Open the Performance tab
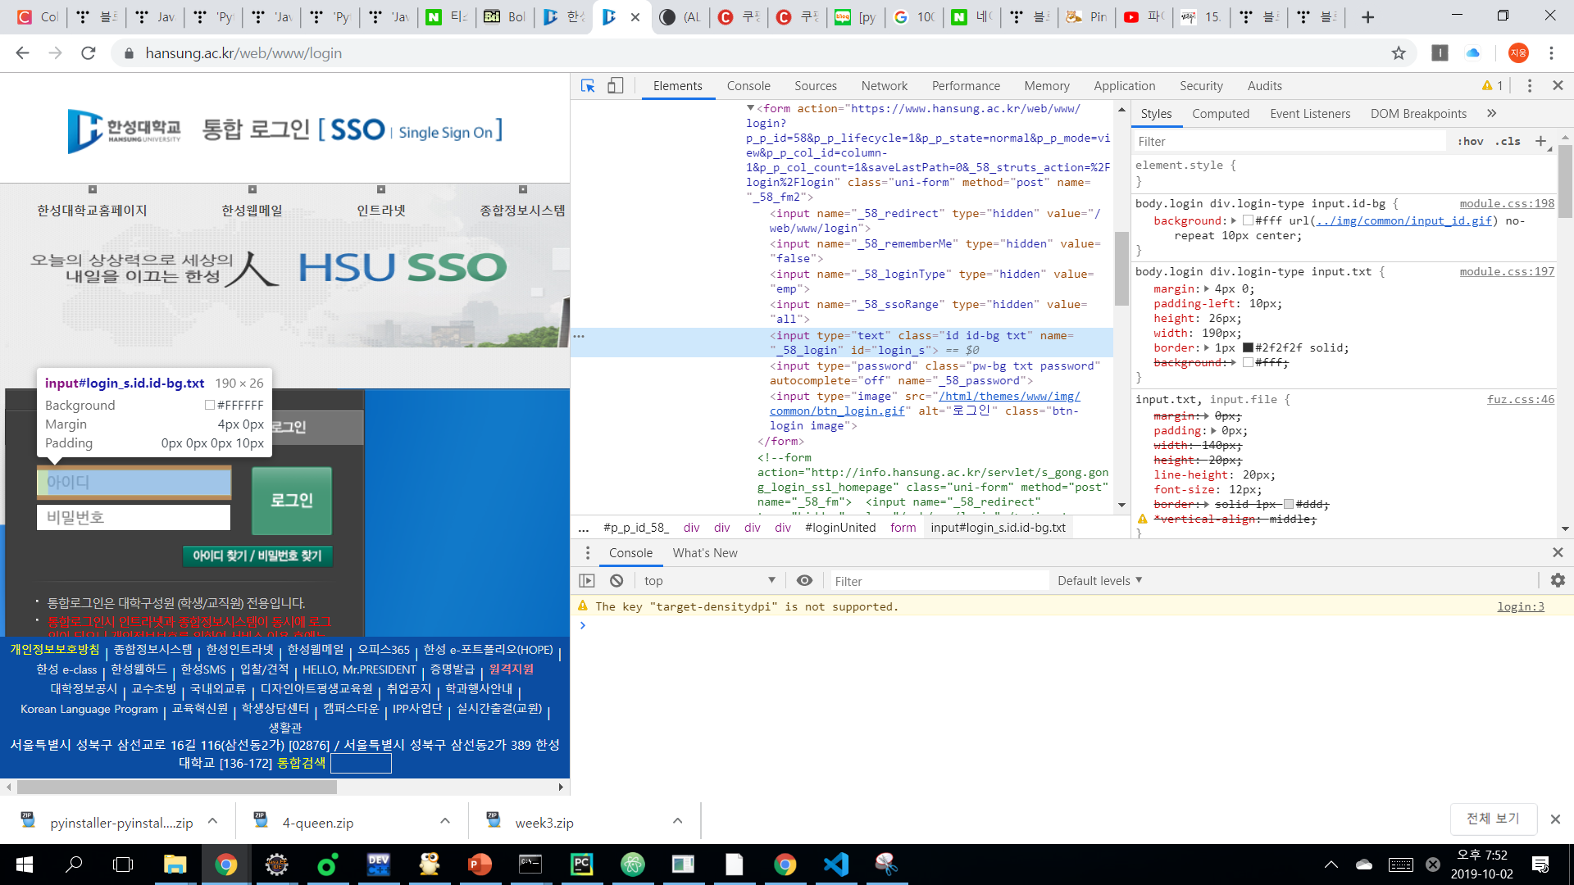This screenshot has height=885, width=1574. [x=966, y=86]
